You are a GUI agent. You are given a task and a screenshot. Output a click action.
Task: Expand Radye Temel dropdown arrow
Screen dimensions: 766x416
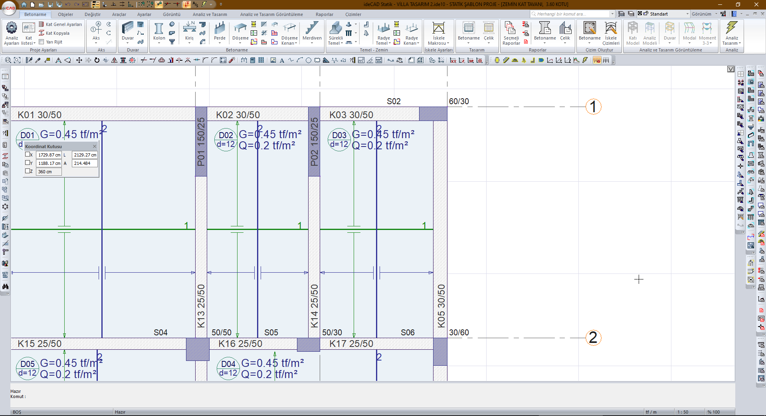point(390,43)
